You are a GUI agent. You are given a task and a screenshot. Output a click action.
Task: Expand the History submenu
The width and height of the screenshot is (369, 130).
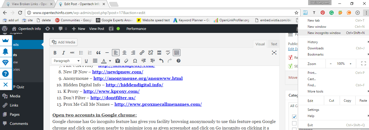[333, 42]
